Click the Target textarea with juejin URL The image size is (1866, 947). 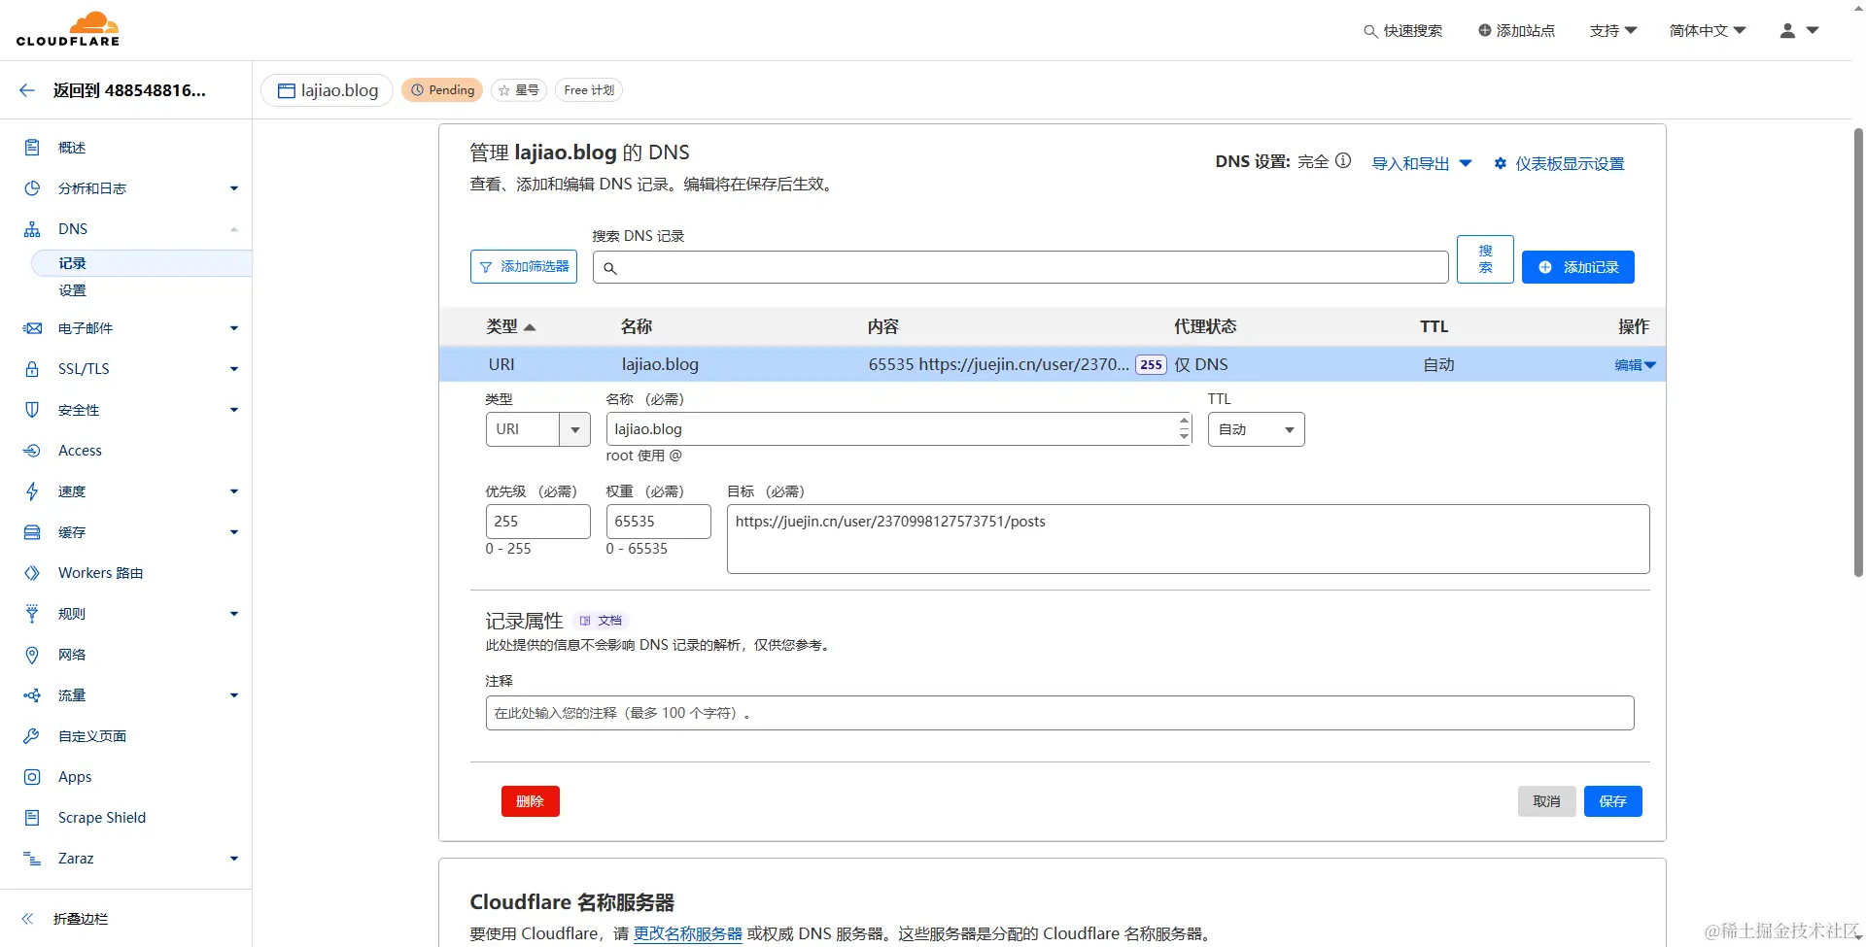[x=1188, y=539]
